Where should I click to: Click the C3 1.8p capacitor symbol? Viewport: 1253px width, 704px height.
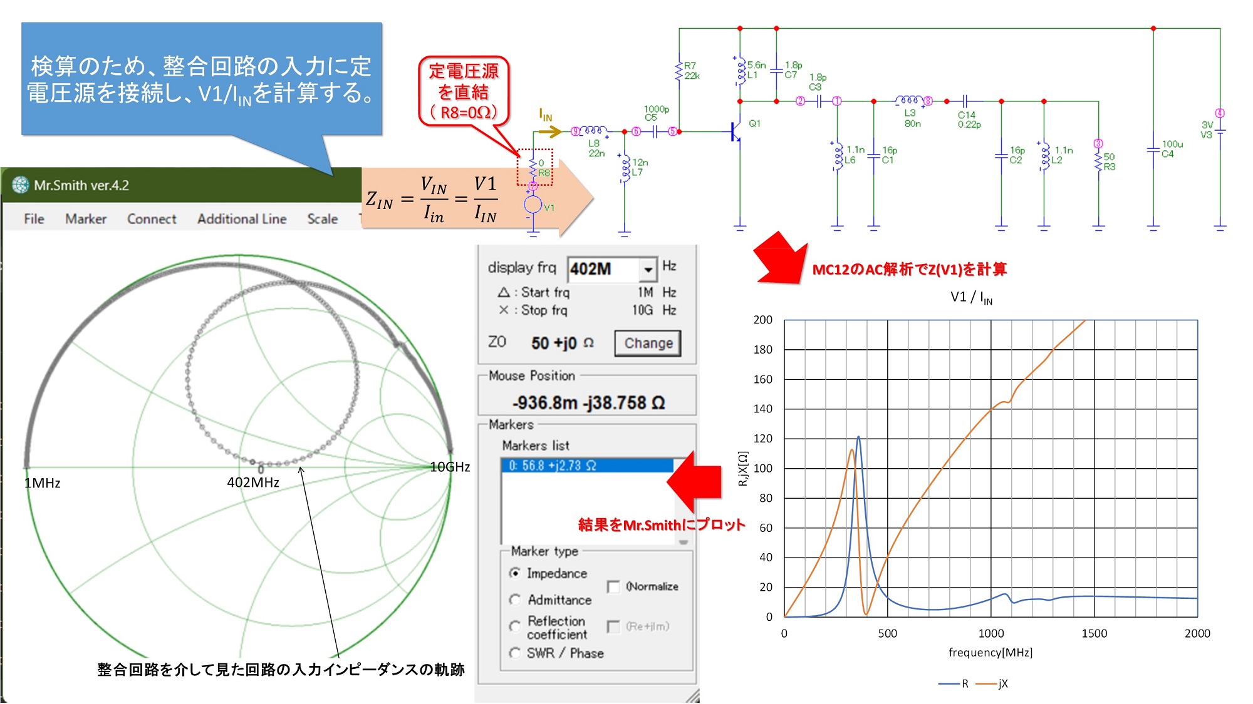(x=819, y=101)
